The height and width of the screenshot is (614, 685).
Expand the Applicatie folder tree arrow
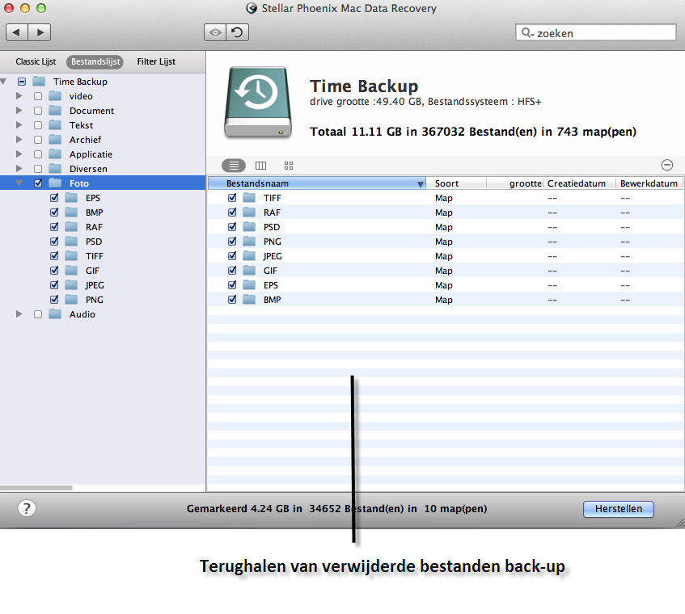pos(19,154)
